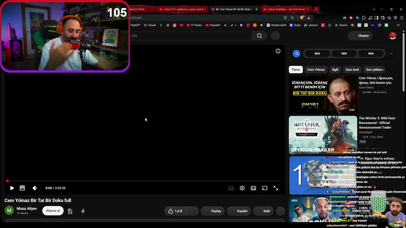Image resolution: width=406 pixels, height=228 pixels.
Task: Click Brave Rewards triangle icon
Action: click(x=309, y=18)
